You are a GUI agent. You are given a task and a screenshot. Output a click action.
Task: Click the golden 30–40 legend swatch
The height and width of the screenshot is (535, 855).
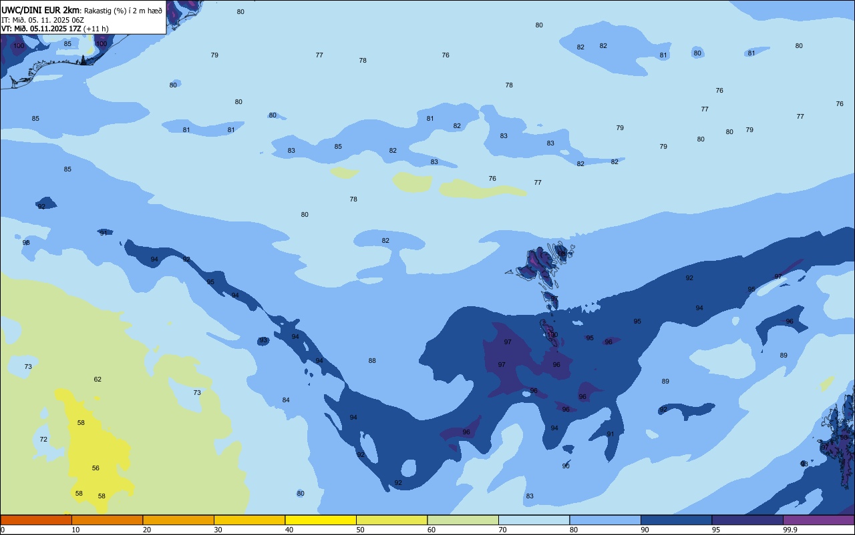coord(249,520)
